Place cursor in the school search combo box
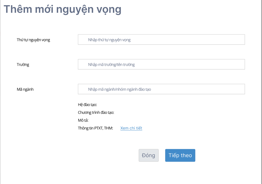The image size is (262, 184). pos(161,65)
